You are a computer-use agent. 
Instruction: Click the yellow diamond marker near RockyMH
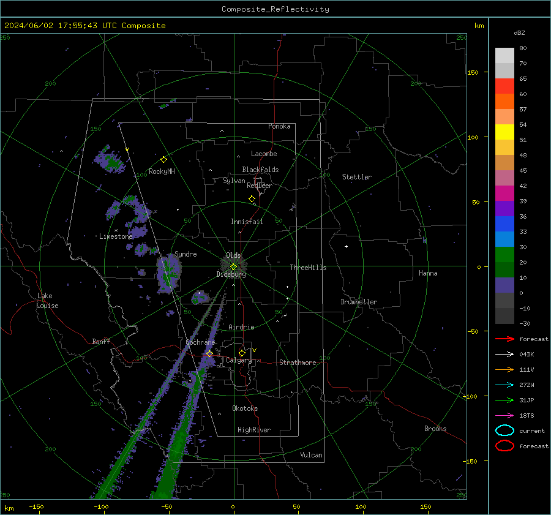click(163, 160)
